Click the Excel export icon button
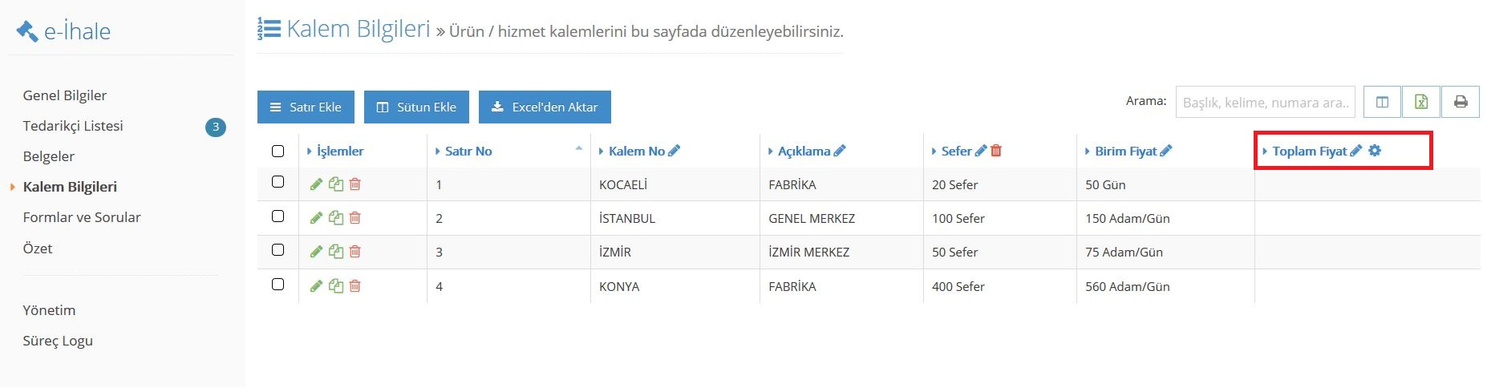This screenshot has width=1487, height=388. click(x=1421, y=102)
